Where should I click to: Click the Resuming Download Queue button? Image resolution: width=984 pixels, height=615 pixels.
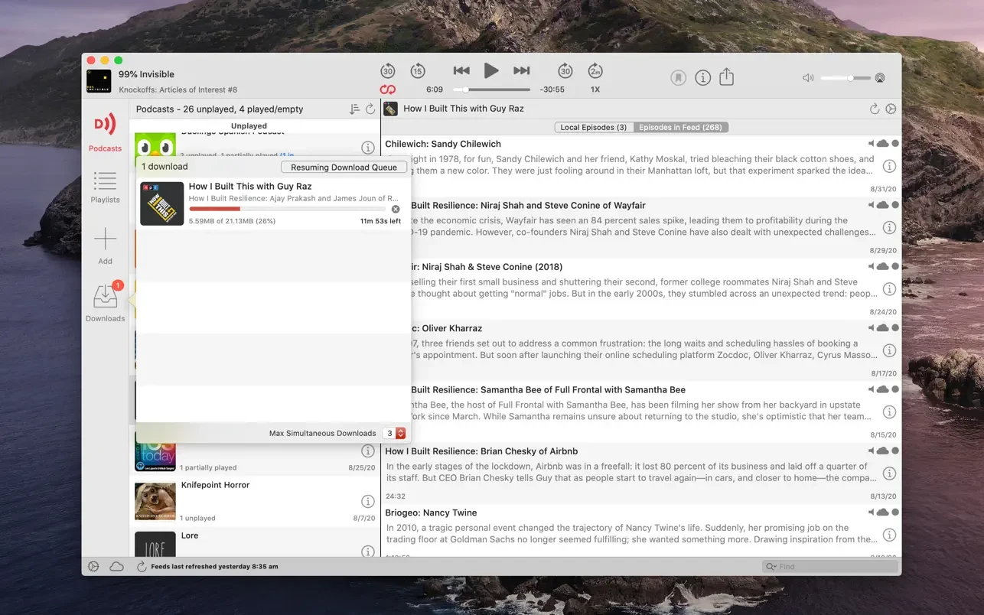pos(344,167)
